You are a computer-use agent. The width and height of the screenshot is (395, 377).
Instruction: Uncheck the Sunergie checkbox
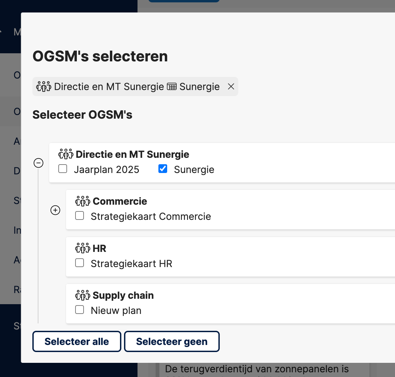click(x=163, y=169)
